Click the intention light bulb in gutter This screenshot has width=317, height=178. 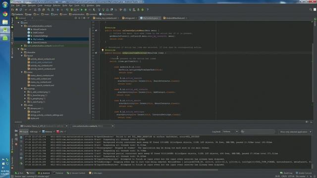[x=103, y=50]
